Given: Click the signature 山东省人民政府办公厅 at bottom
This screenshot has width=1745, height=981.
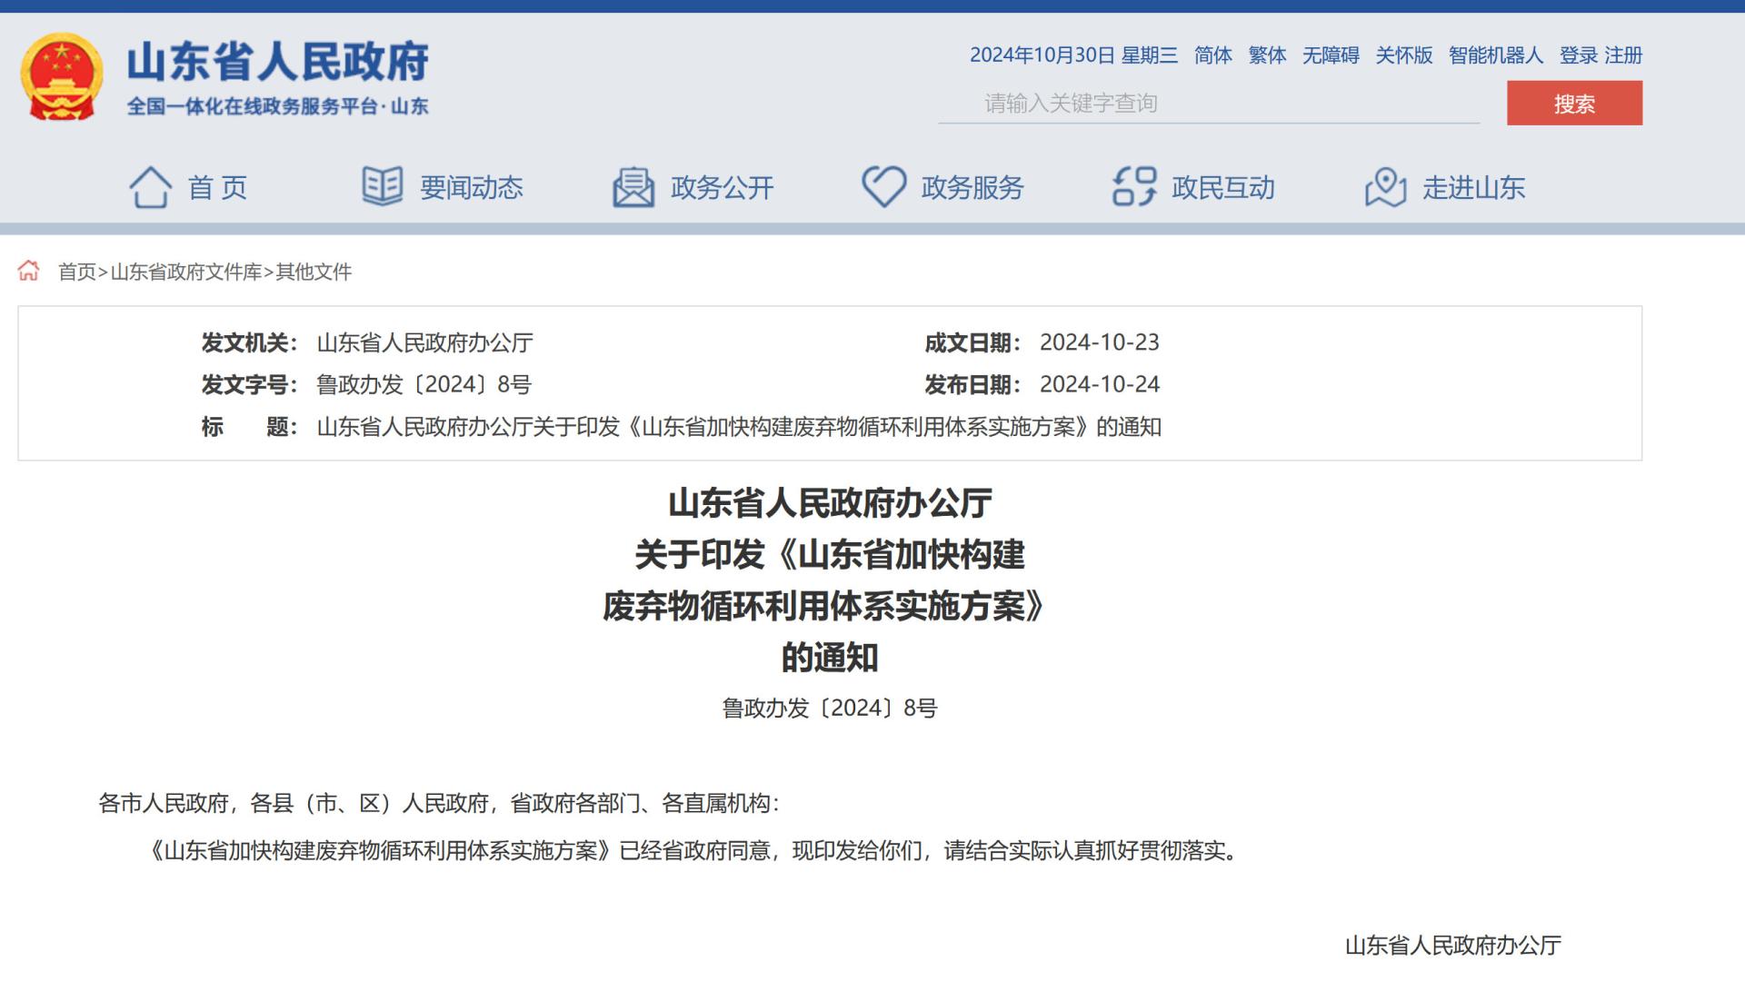Looking at the screenshot, I should pyautogui.click(x=1453, y=946).
